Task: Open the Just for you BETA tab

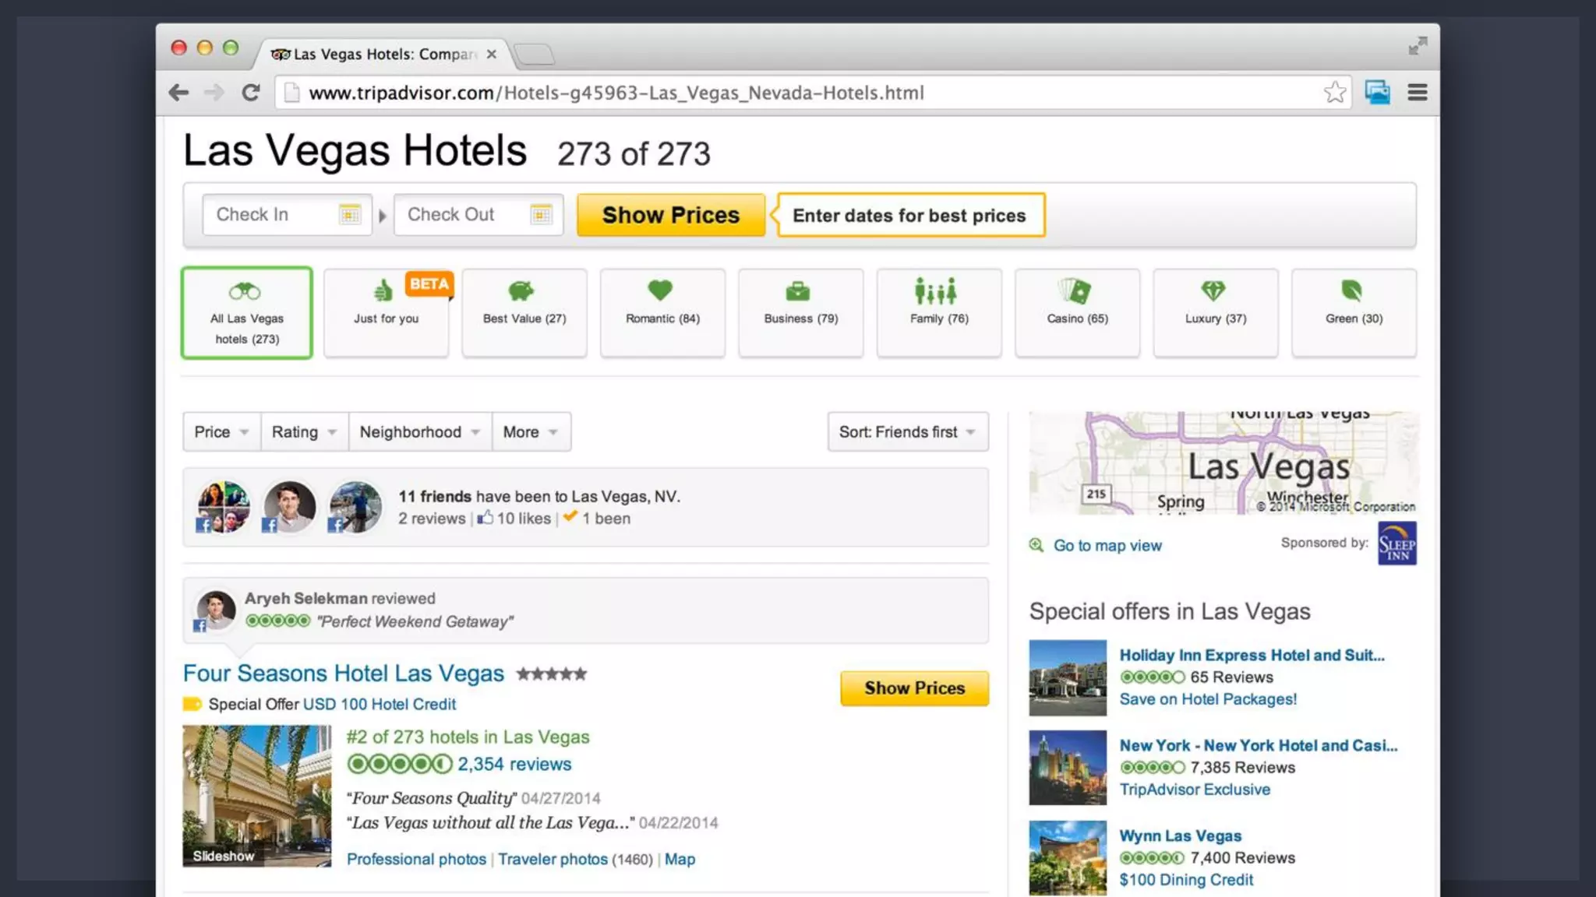Action: coord(386,312)
